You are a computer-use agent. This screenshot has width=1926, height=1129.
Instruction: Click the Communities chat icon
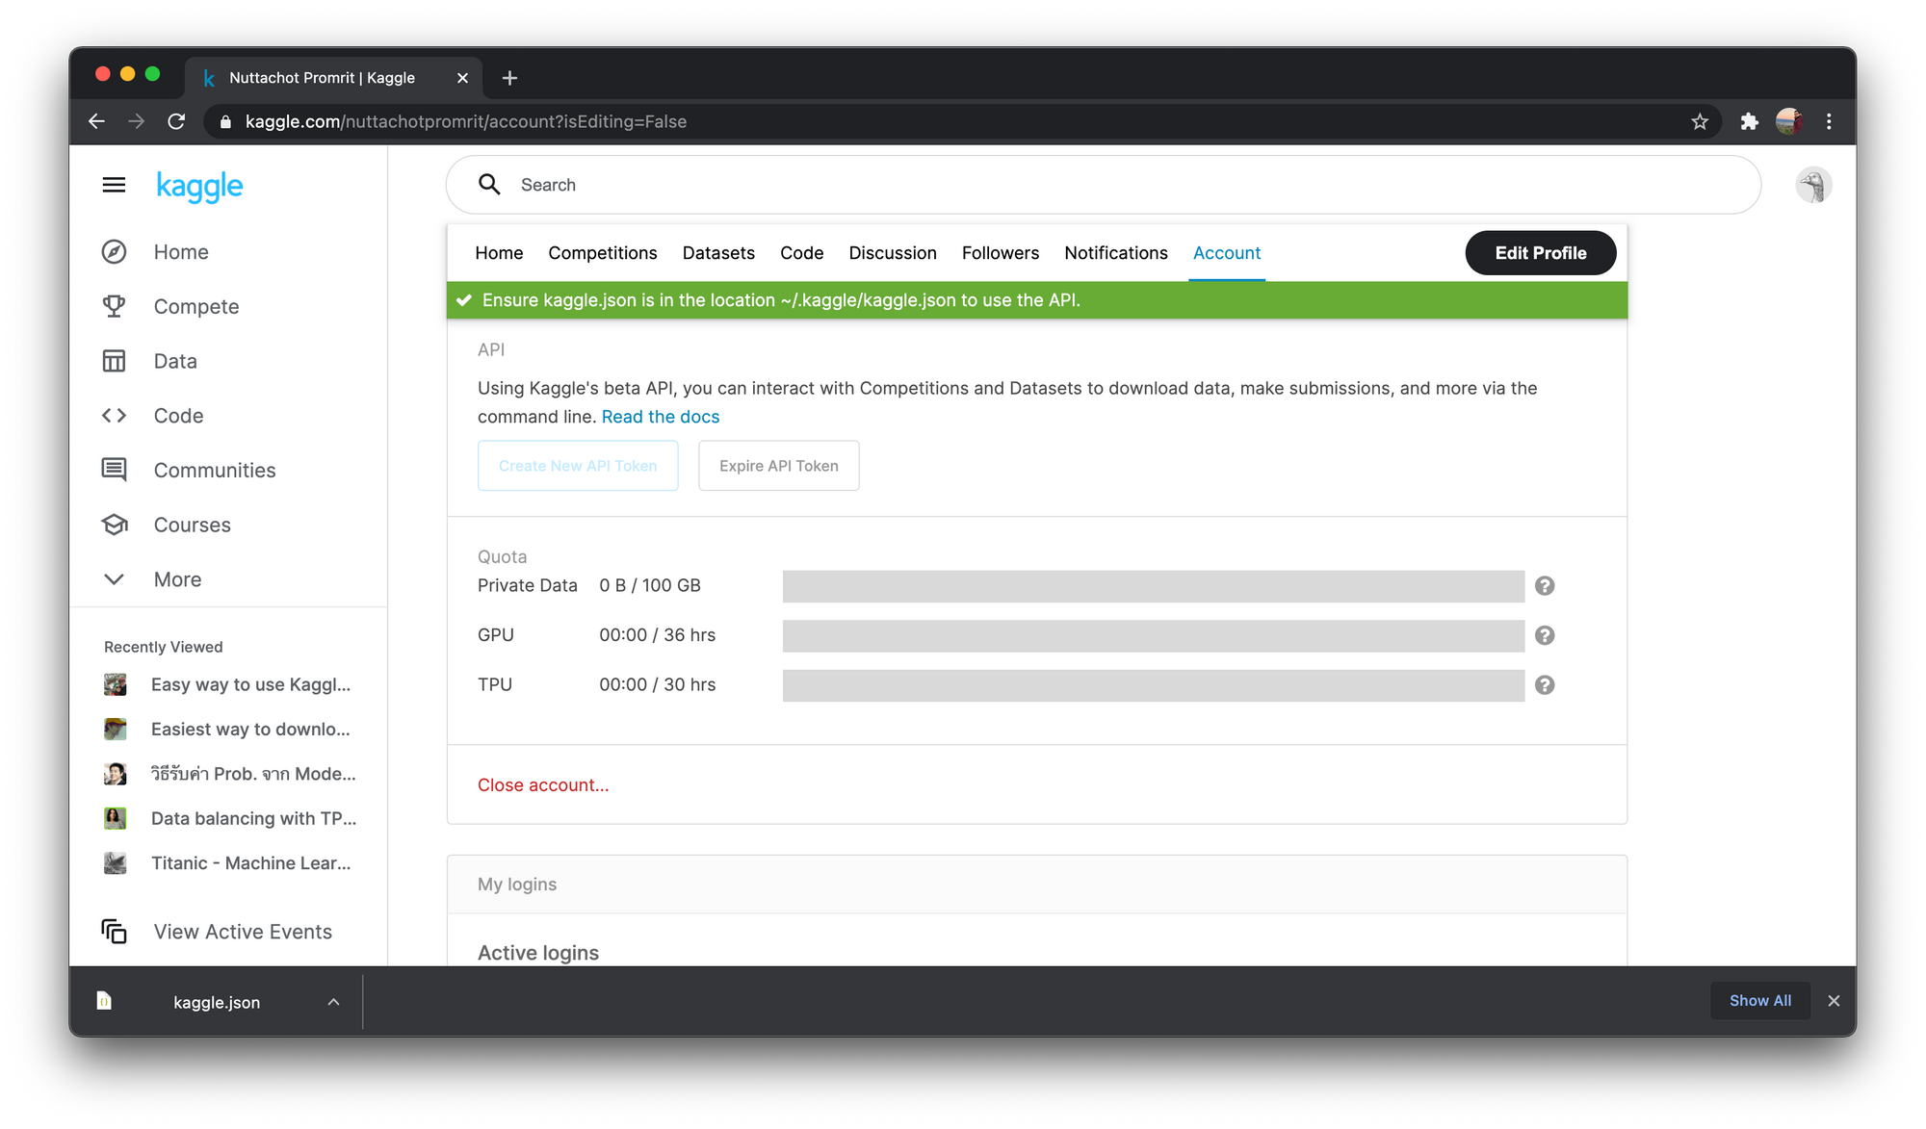tap(114, 470)
